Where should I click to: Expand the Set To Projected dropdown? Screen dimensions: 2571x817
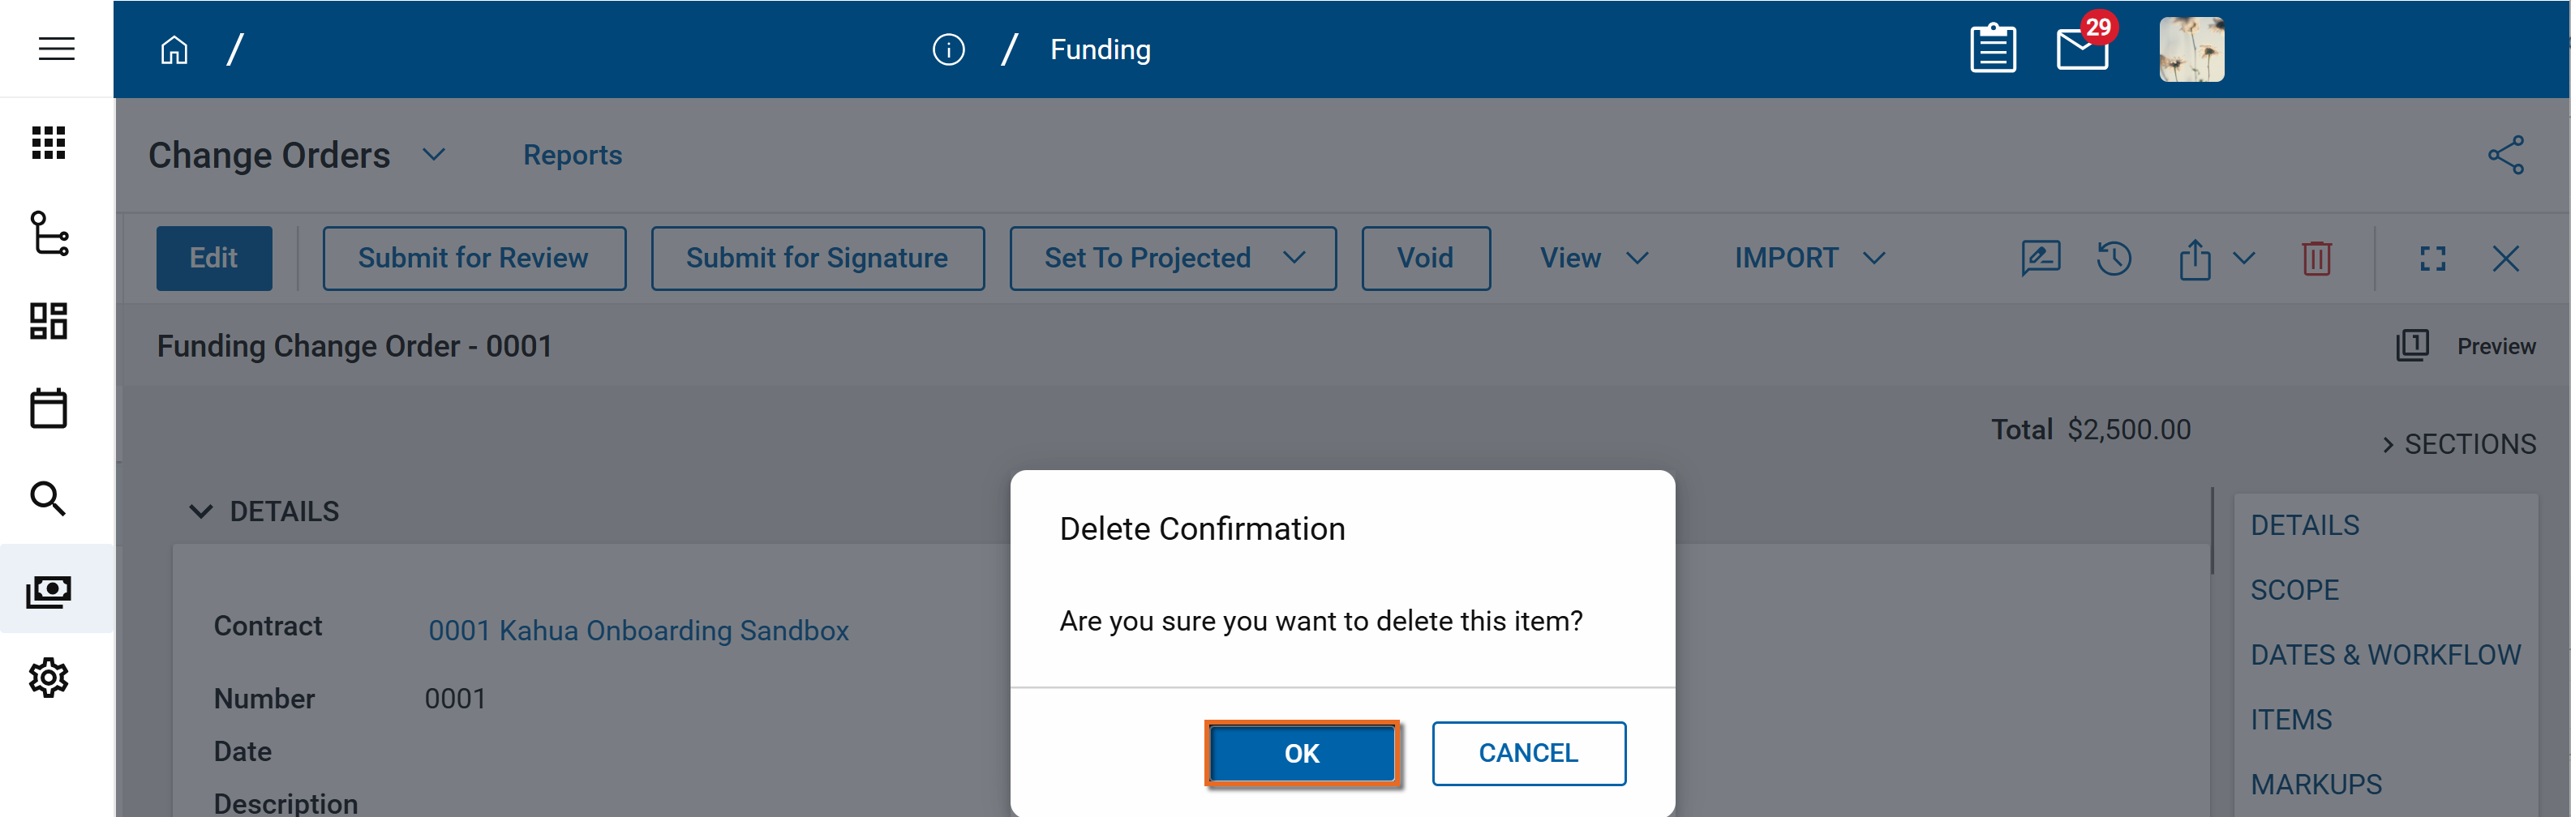pos(1294,259)
